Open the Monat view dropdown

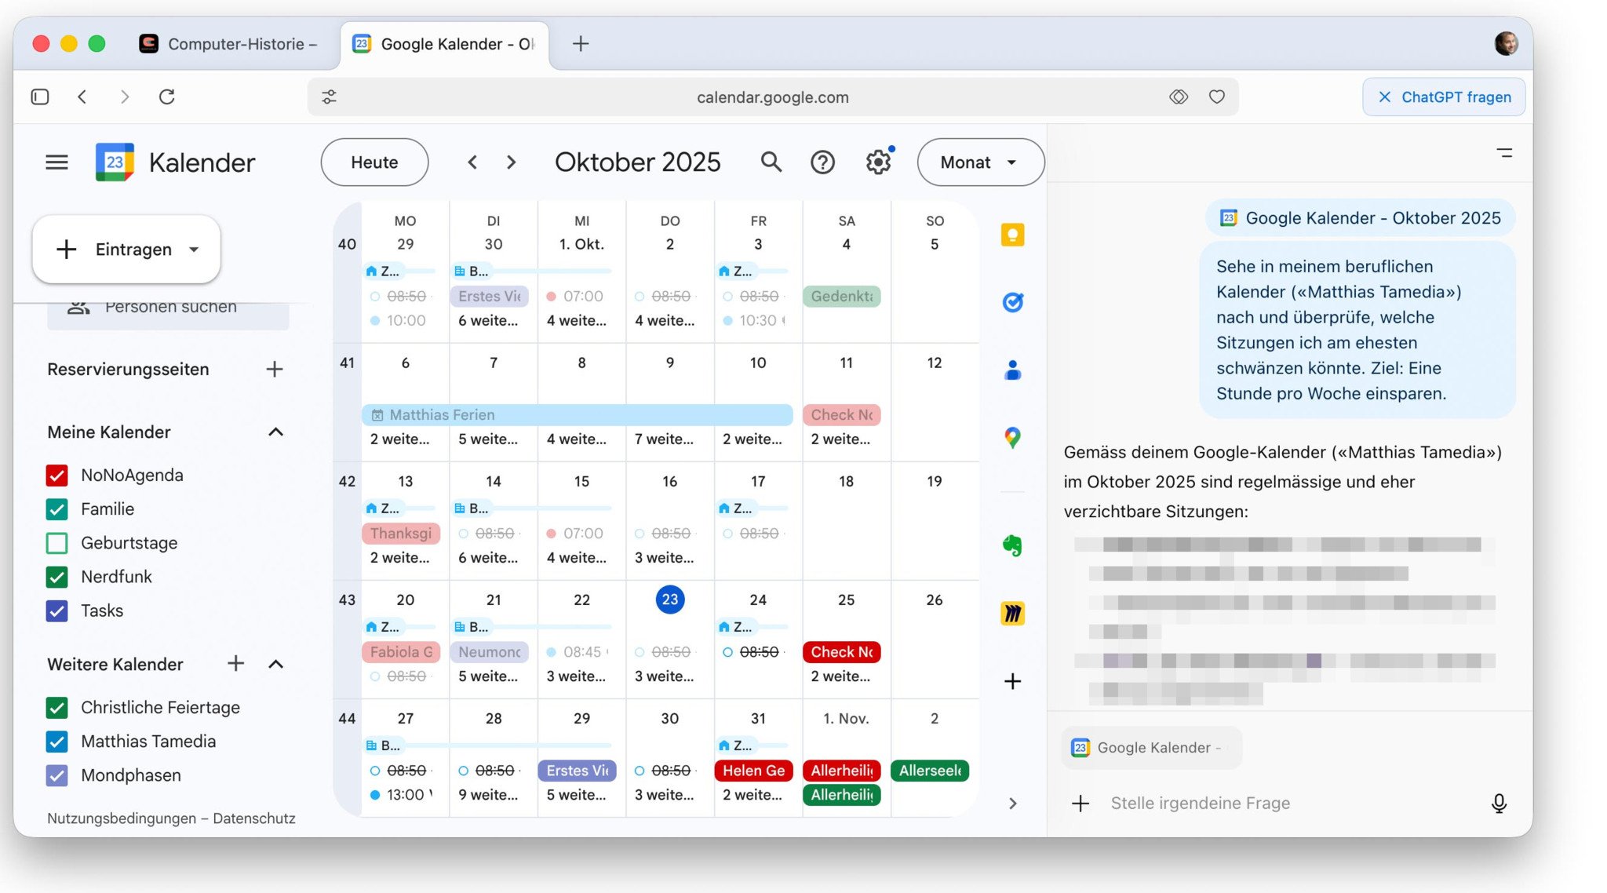tap(980, 162)
